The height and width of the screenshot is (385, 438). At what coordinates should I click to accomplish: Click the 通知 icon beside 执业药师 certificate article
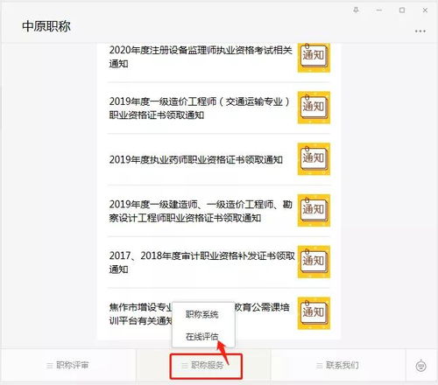click(x=314, y=159)
